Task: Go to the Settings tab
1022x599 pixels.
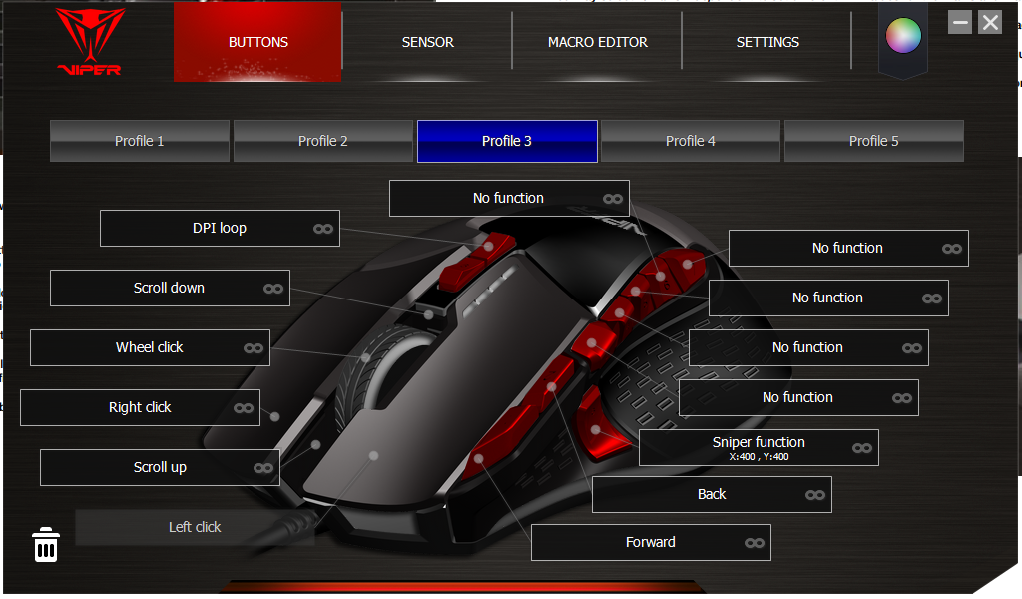Action: coord(767,42)
